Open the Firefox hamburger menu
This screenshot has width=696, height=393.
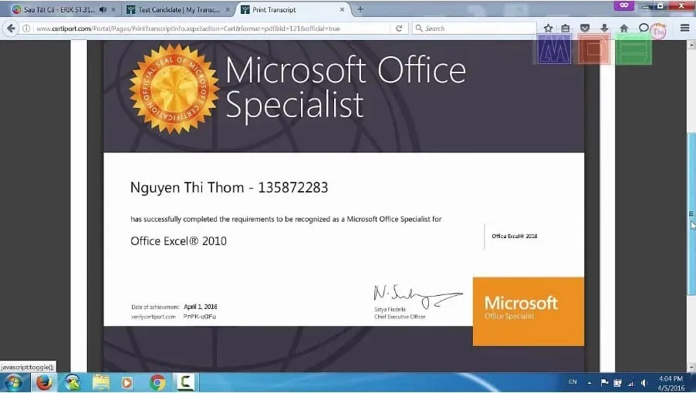[684, 28]
